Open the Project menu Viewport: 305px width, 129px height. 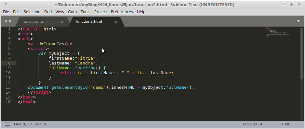(x=100, y=12)
